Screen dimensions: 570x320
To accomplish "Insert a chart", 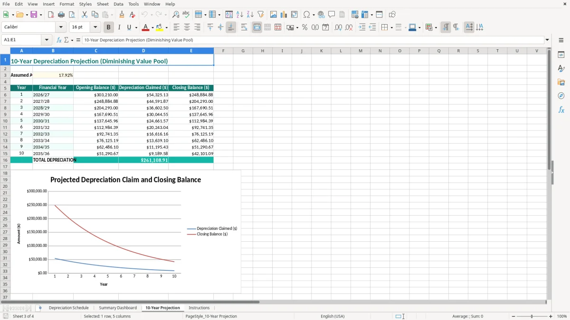I will [x=284, y=15].
